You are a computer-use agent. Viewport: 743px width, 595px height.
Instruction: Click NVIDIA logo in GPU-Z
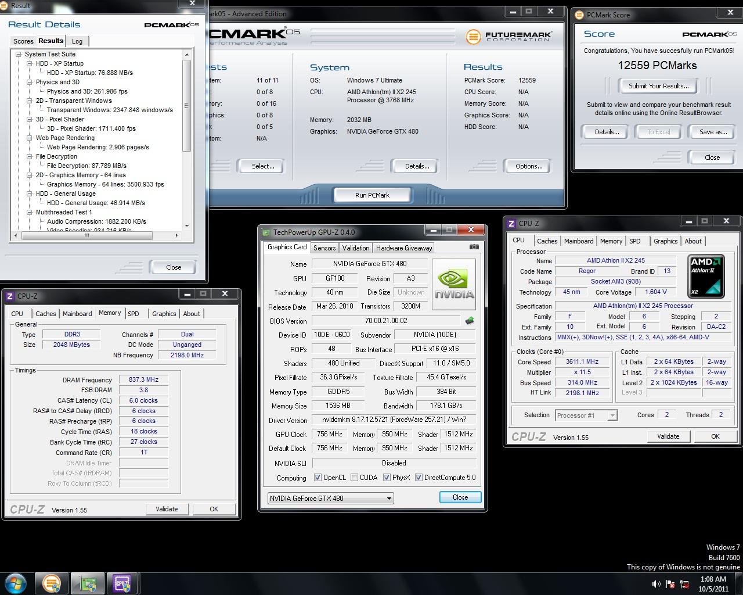click(x=454, y=285)
